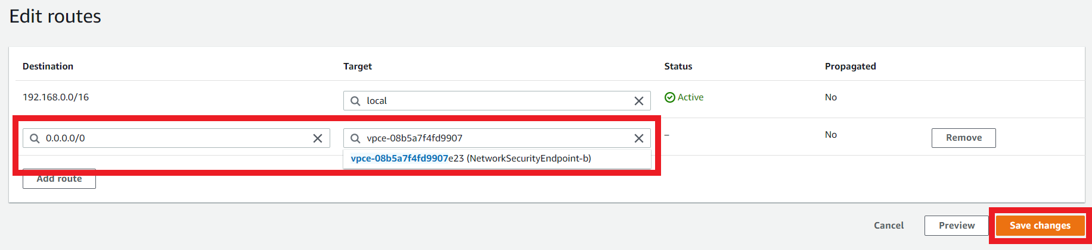
Task: Select NetworkSecurityEndpoint-b suggestion from dropdown
Action: [x=471, y=159]
